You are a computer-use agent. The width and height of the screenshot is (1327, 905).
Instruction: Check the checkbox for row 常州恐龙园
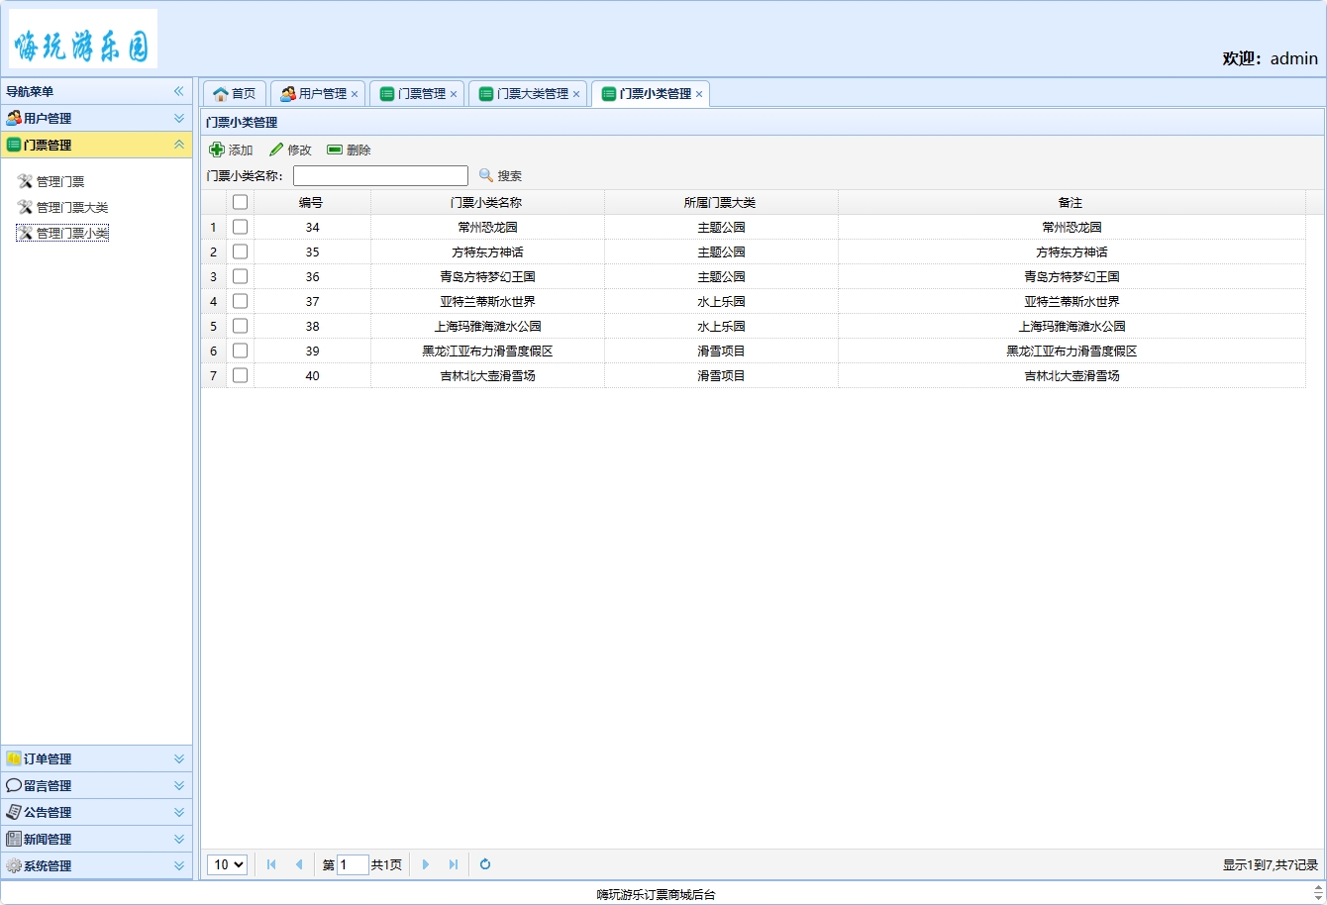[241, 227]
